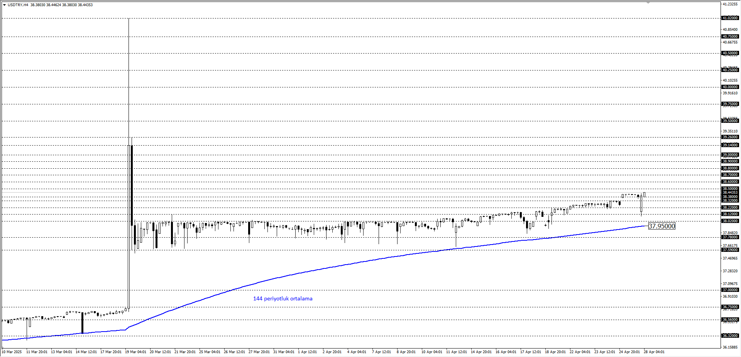Image resolution: width=741 pixels, height=357 pixels.
Task: Click the 37.00000 price level tag
Action: (730, 290)
